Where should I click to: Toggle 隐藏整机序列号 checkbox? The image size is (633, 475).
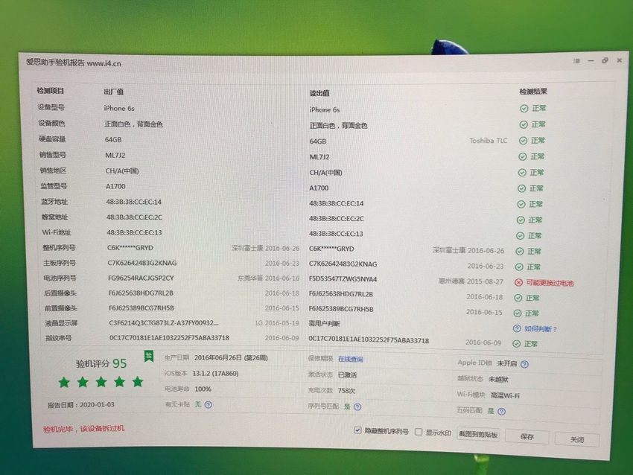coord(357,430)
